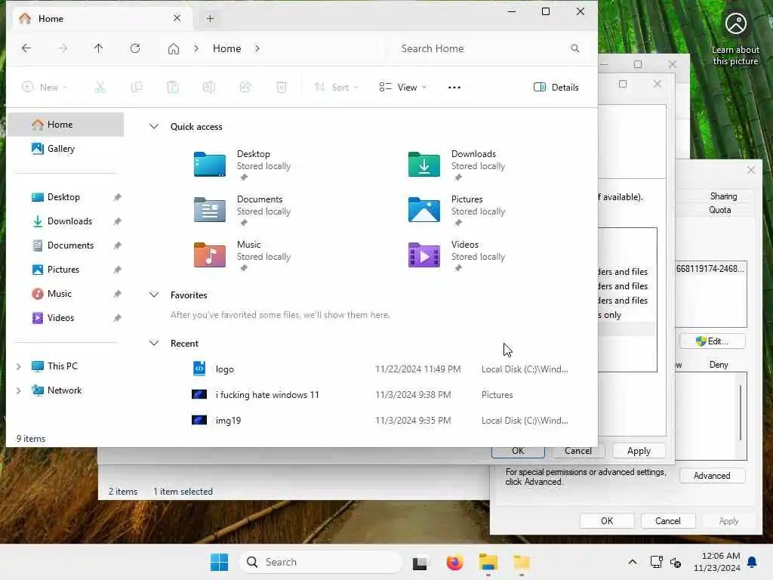This screenshot has width=773, height=580.
Task: Click the taskbar clock and date
Action: coord(717,562)
